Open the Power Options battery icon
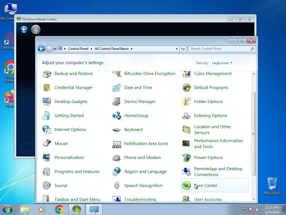 coord(186,157)
